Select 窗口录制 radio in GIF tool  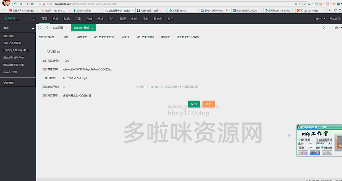tap(300, 140)
